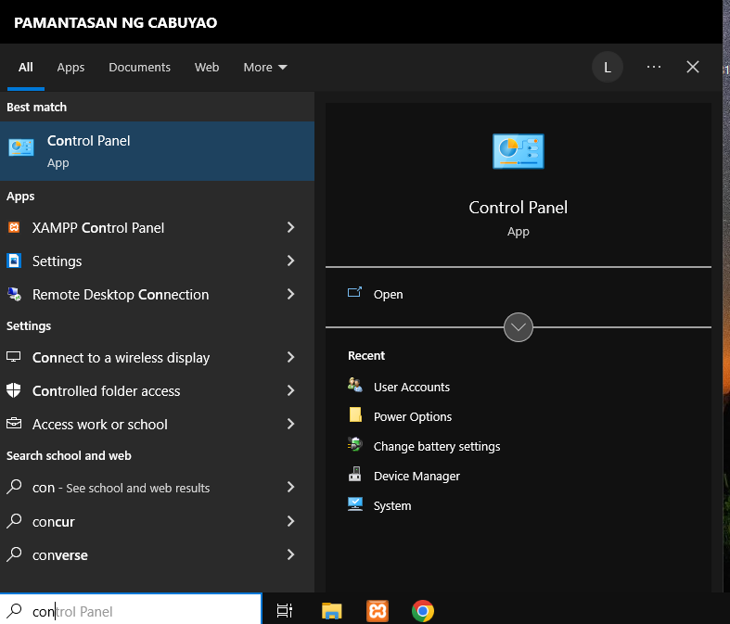The height and width of the screenshot is (624, 730).
Task: Open the three-dots options menu
Action: pos(654,67)
